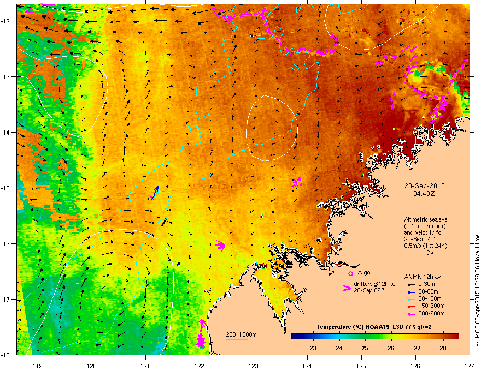Viewport: 481px width, 371px height.
Task: Click the cyan 200 1000m isobath legend line
Action: (x=237, y=339)
